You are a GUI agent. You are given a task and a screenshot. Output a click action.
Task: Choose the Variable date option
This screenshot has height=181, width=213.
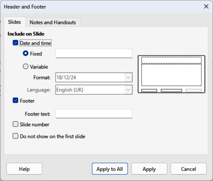pos(26,67)
